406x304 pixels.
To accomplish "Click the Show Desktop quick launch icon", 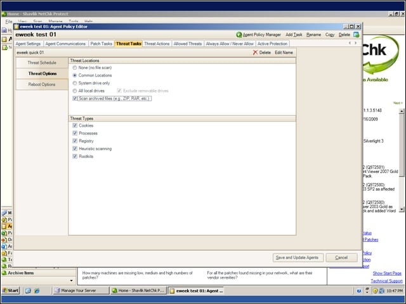I will [x=28, y=291].
